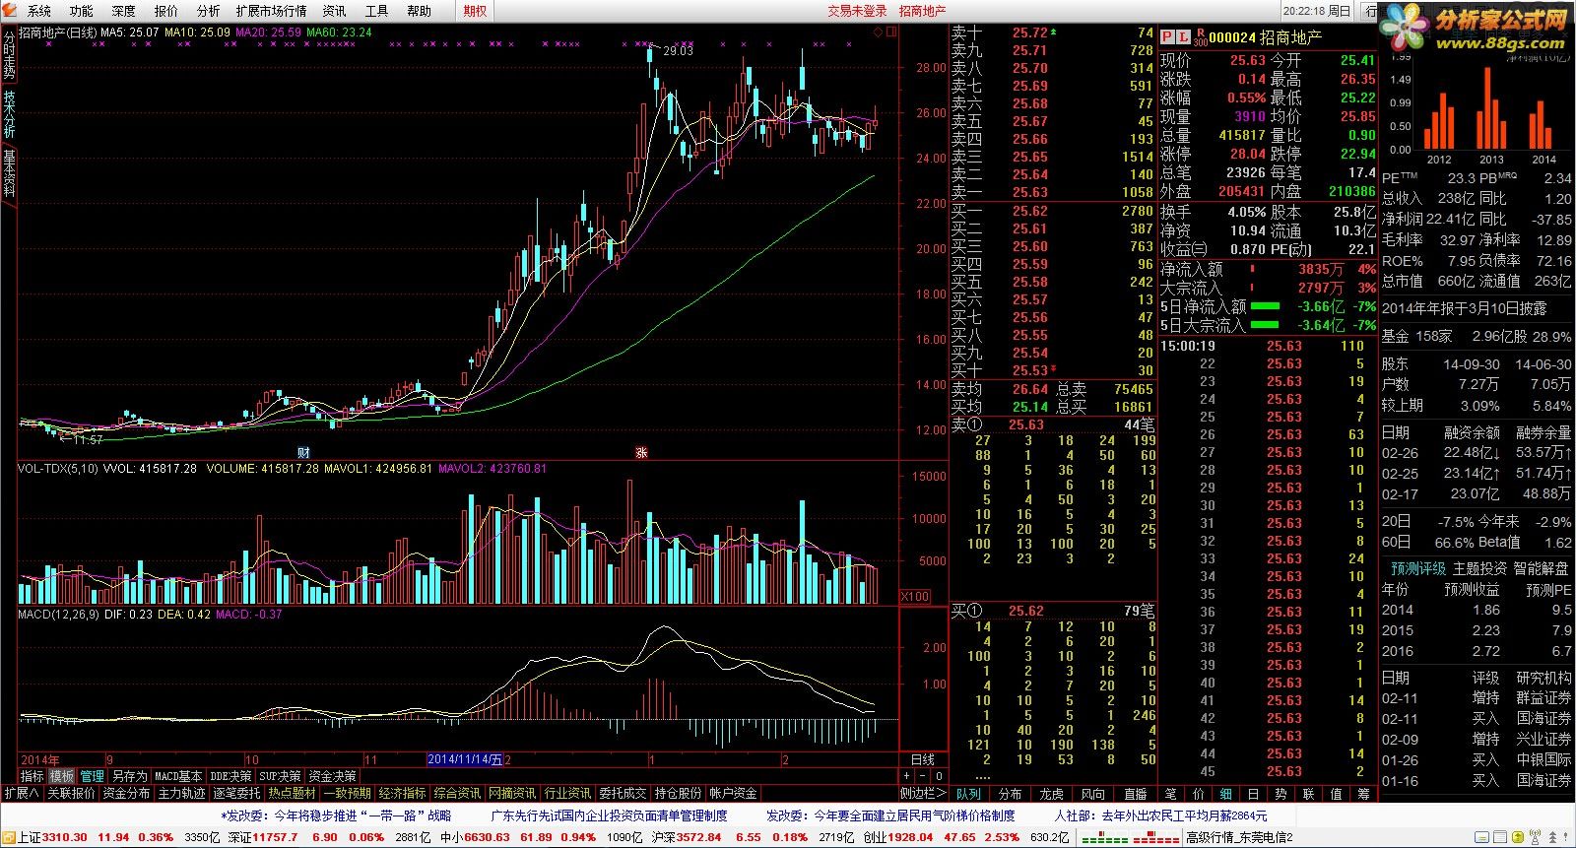Switch to 基本资料 side tab
This screenshot has width=1576, height=848.
coord(8,174)
